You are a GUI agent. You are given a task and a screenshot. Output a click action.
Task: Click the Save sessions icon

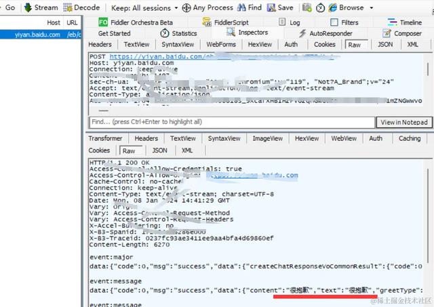[271, 7]
